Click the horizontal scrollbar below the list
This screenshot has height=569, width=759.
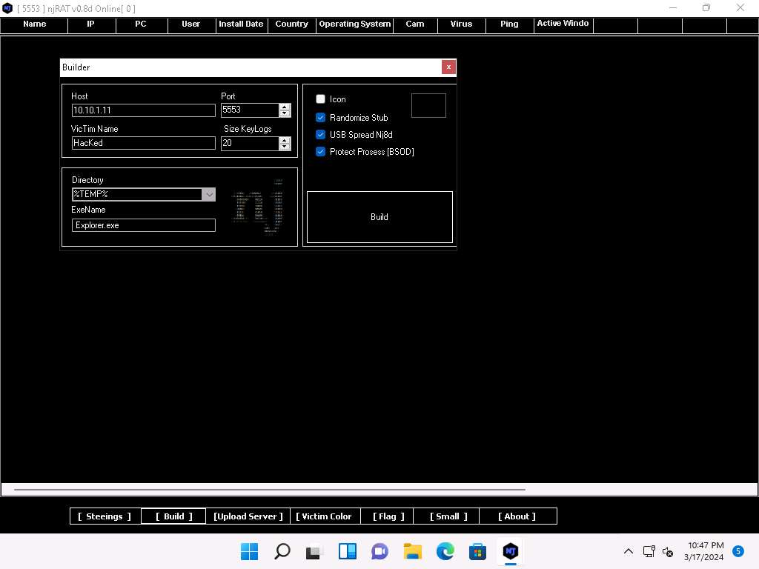click(x=270, y=490)
